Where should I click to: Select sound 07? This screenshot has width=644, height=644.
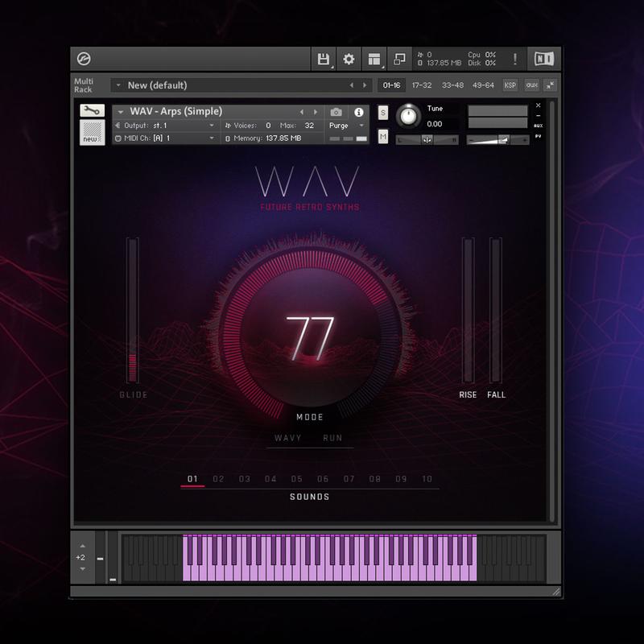pos(349,479)
